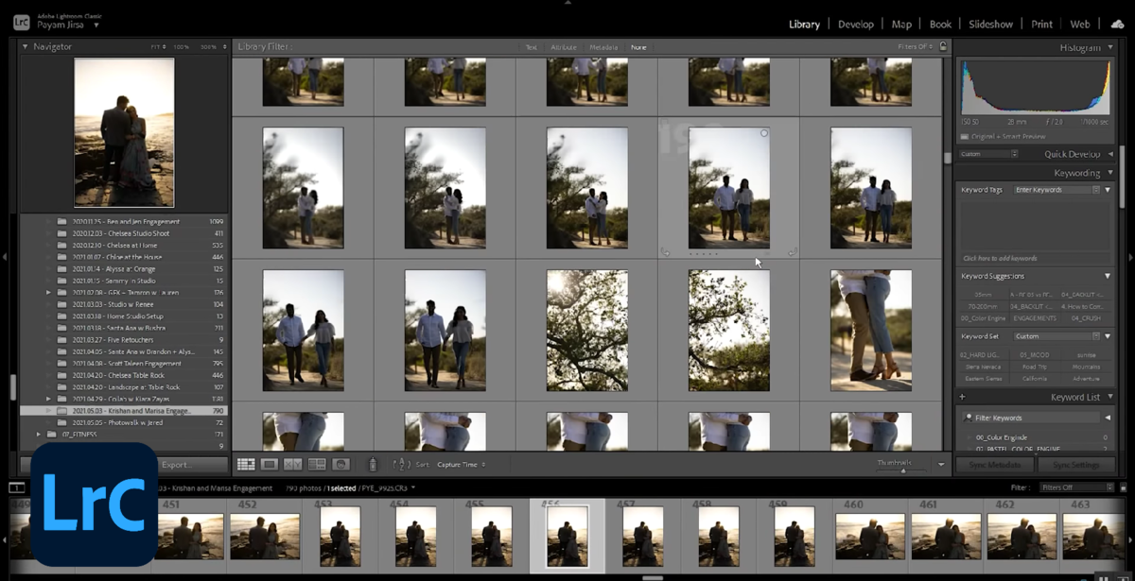Expand the 2020.11.25 Ben and Jen folder

point(49,220)
